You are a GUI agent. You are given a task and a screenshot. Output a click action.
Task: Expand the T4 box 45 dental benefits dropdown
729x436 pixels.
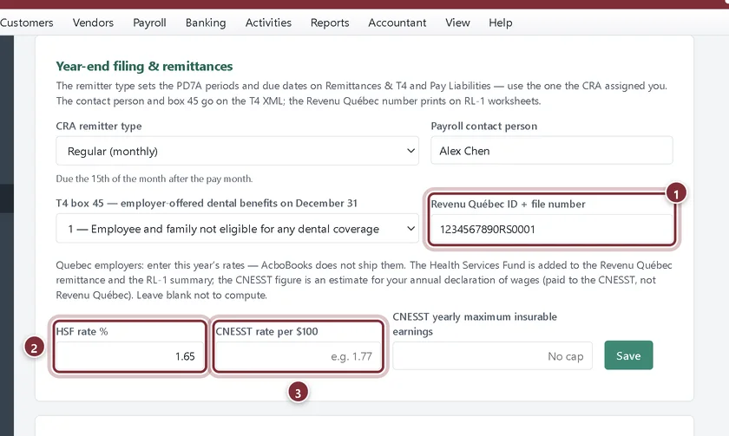tap(237, 229)
